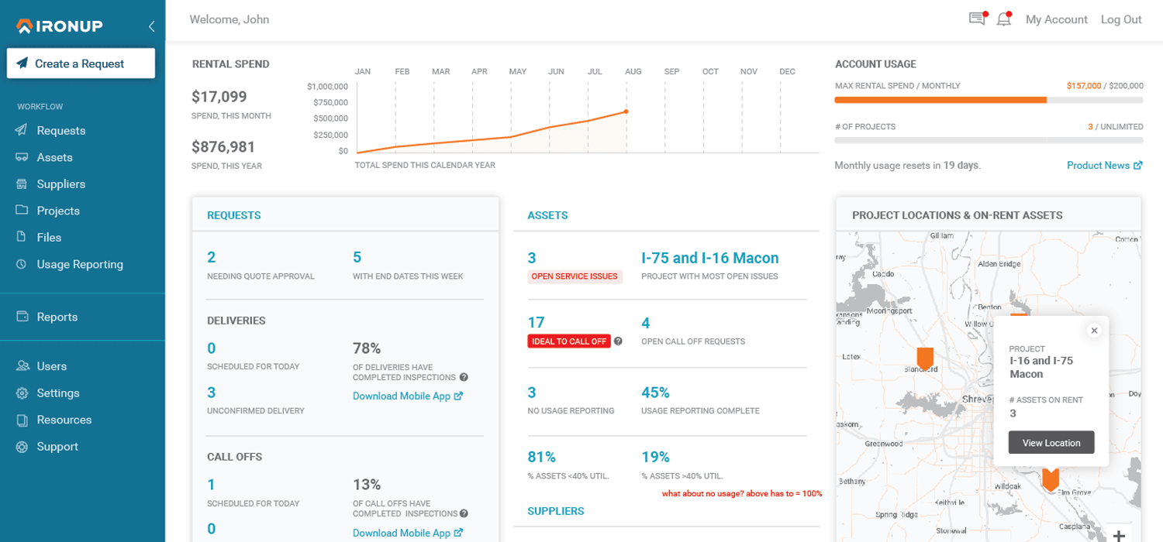
Task: Click 3 no usage reporting count
Action: click(532, 393)
